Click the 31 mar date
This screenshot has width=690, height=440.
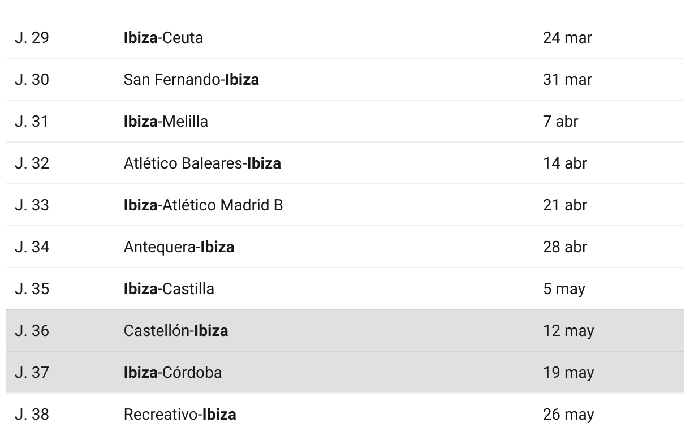(x=567, y=79)
